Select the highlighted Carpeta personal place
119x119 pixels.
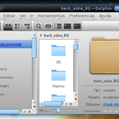pyautogui.click(x=16, y=44)
